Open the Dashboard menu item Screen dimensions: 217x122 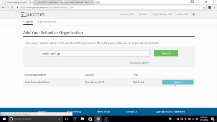[x=127, y=14]
